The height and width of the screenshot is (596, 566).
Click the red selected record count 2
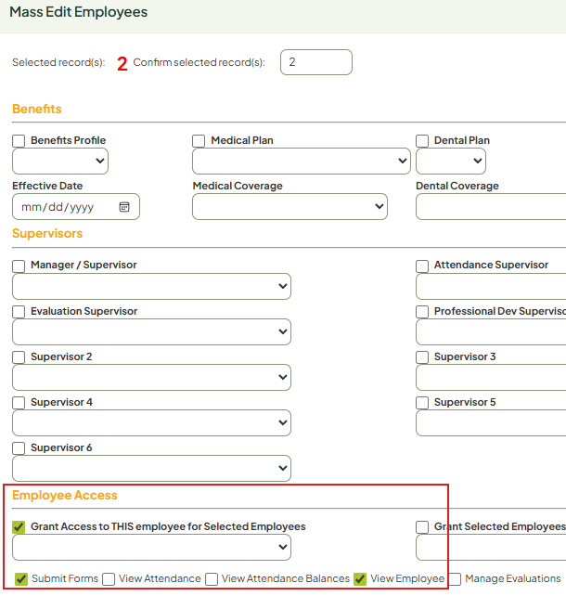point(122,64)
